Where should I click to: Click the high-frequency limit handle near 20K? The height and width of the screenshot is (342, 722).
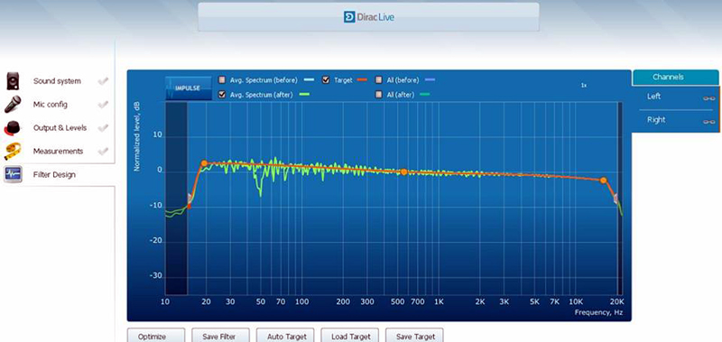(x=616, y=199)
